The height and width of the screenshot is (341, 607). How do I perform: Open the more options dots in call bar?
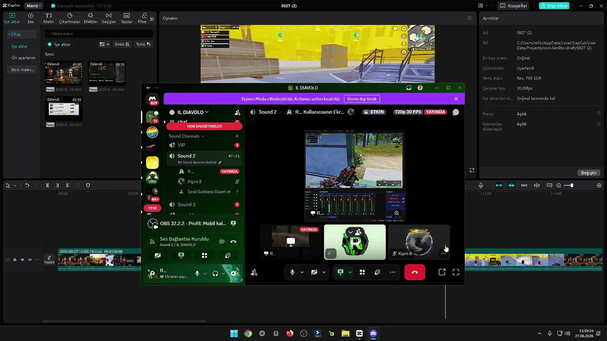point(393,272)
